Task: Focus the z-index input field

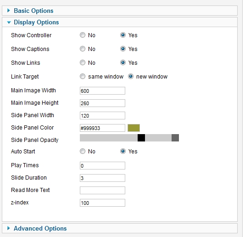Action: pyautogui.click(x=102, y=203)
